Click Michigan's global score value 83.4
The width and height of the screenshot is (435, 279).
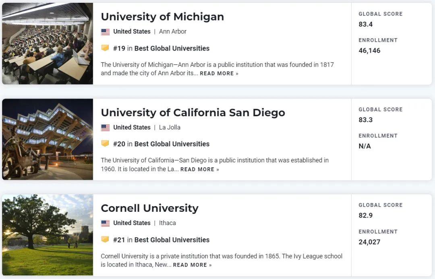tap(365, 24)
